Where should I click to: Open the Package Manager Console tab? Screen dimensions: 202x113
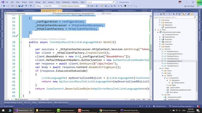click(13, 102)
